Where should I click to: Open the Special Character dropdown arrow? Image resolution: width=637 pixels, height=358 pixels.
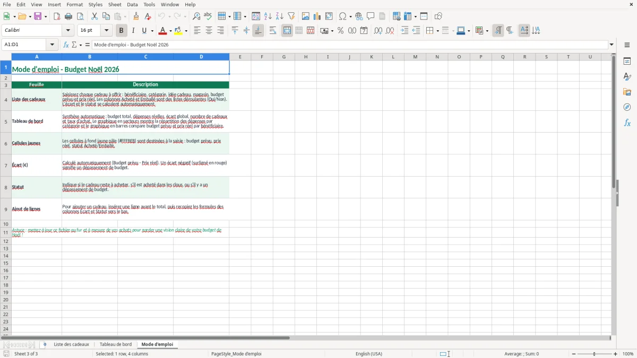[x=350, y=16]
